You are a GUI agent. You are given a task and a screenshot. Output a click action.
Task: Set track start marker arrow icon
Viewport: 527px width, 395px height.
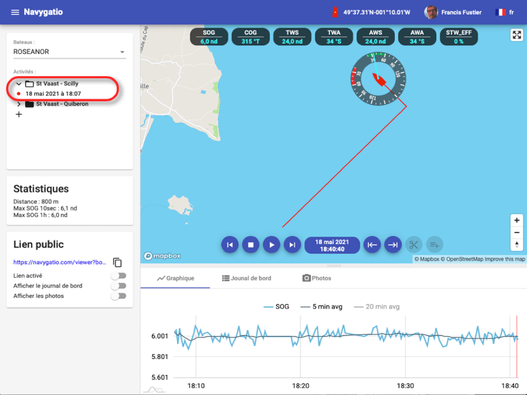tap(372, 245)
